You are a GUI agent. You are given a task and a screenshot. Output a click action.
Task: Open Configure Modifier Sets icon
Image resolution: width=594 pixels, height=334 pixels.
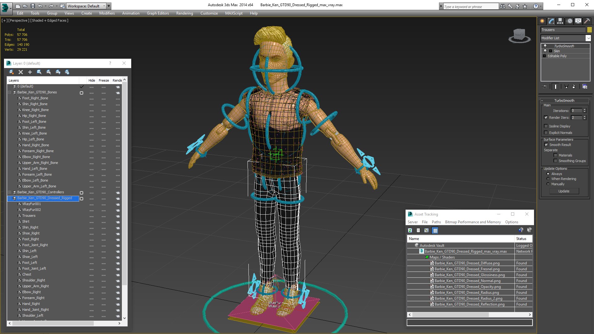(x=585, y=87)
